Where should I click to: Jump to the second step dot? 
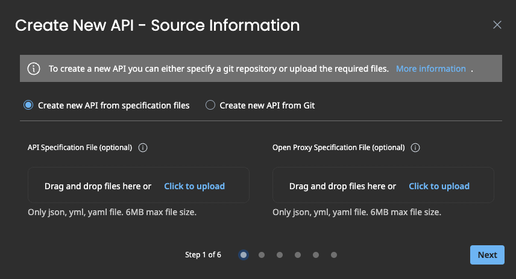(262, 255)
